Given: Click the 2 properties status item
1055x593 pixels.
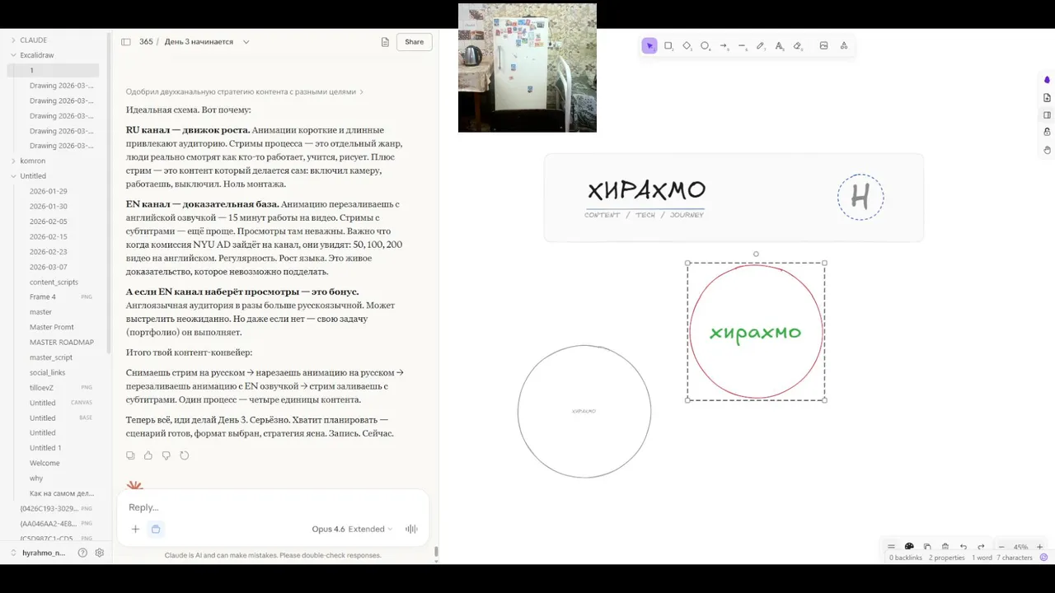Looking at the screenshot, I should point(946,558).
